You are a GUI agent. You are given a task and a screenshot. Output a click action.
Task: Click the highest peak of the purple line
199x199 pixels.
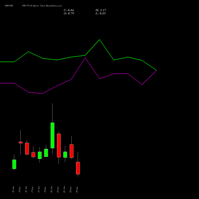point(85,58)
